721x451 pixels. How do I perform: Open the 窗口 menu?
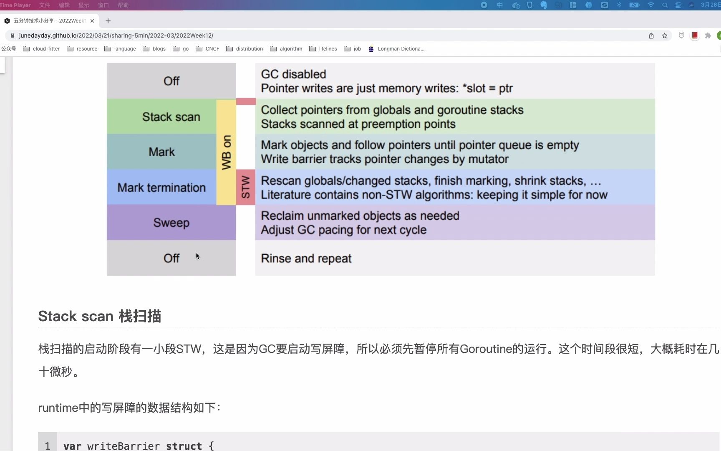pyautogui.click(x=103, y=5)
